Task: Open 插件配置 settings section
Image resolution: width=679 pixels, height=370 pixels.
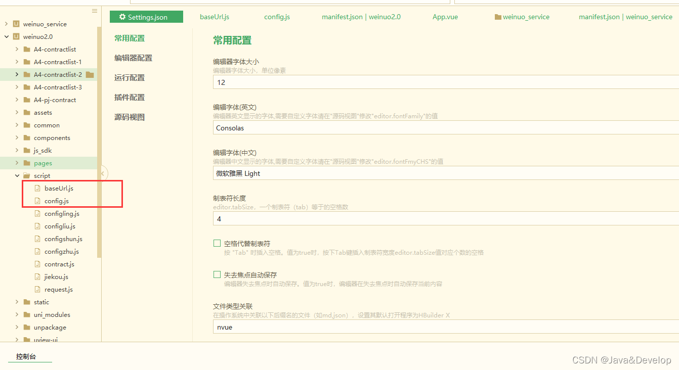Action: [130, 97]
